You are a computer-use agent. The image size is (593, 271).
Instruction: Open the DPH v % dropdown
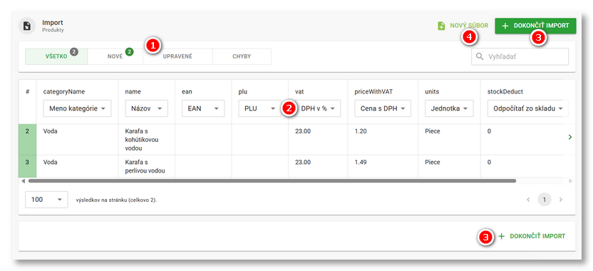pos(318,108)
